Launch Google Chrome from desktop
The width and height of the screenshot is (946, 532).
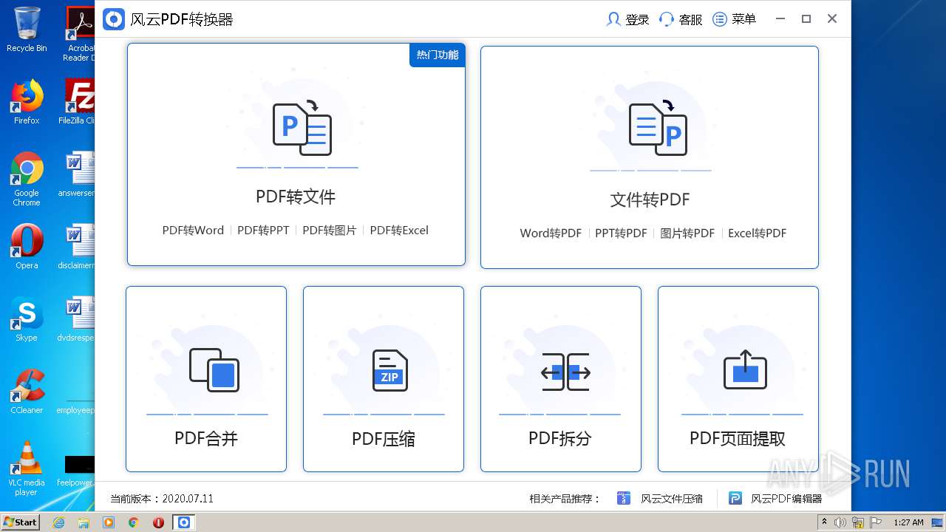[x=27, y=179]
